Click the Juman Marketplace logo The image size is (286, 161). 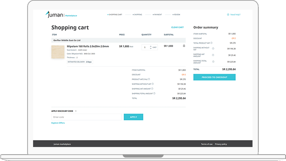pyautogui.click(x=61, y=14)
